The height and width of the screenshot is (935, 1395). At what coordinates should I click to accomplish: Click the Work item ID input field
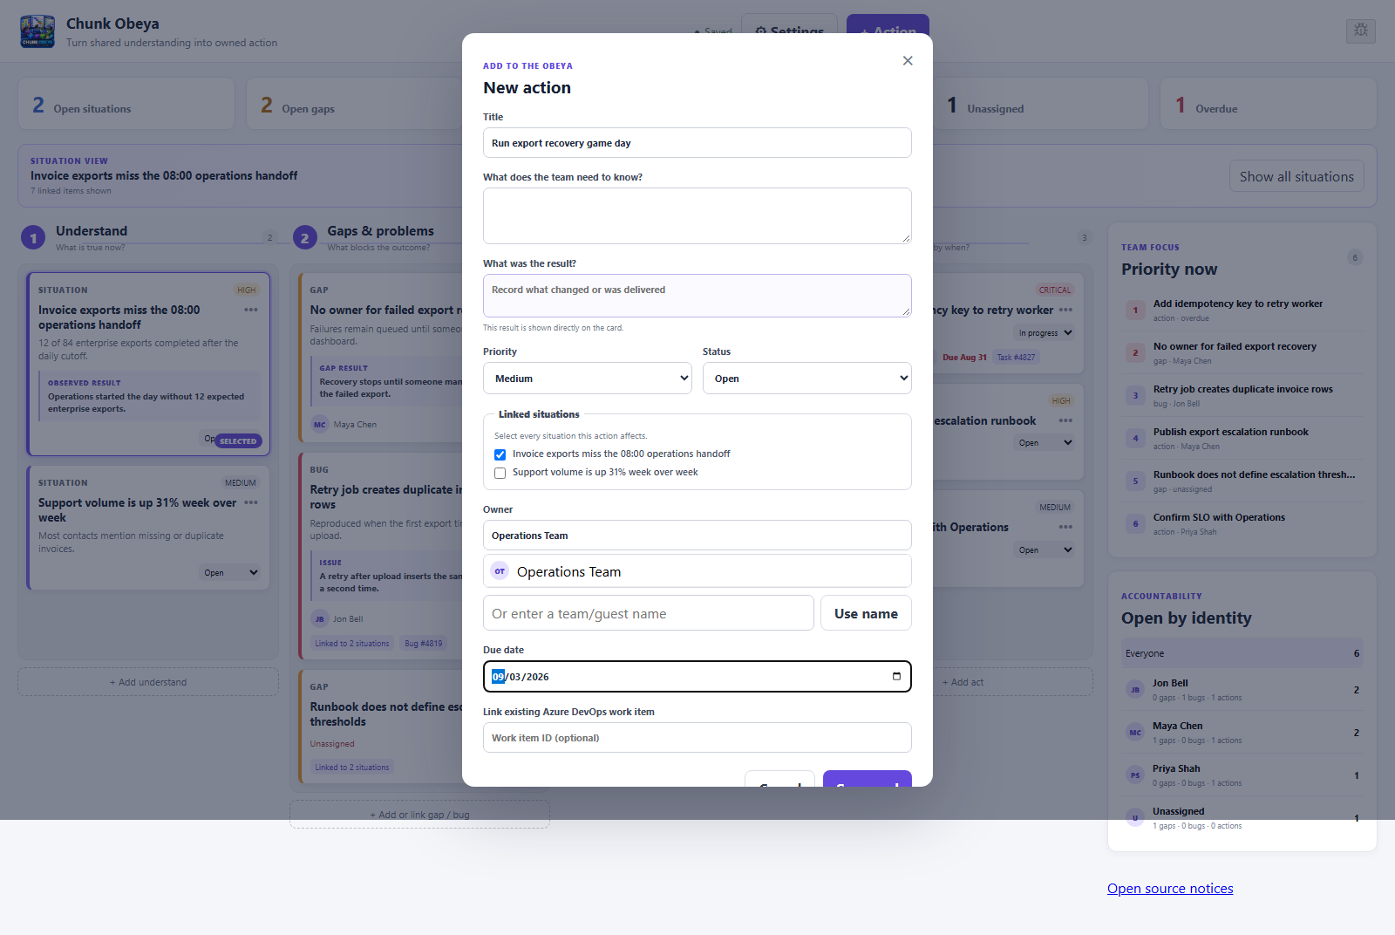697,738
